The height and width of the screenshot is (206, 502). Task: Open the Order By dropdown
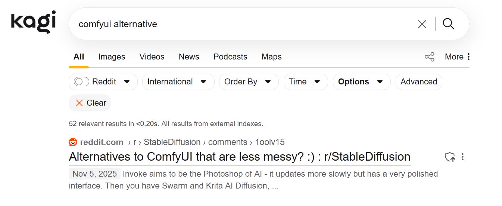[249, 82]
